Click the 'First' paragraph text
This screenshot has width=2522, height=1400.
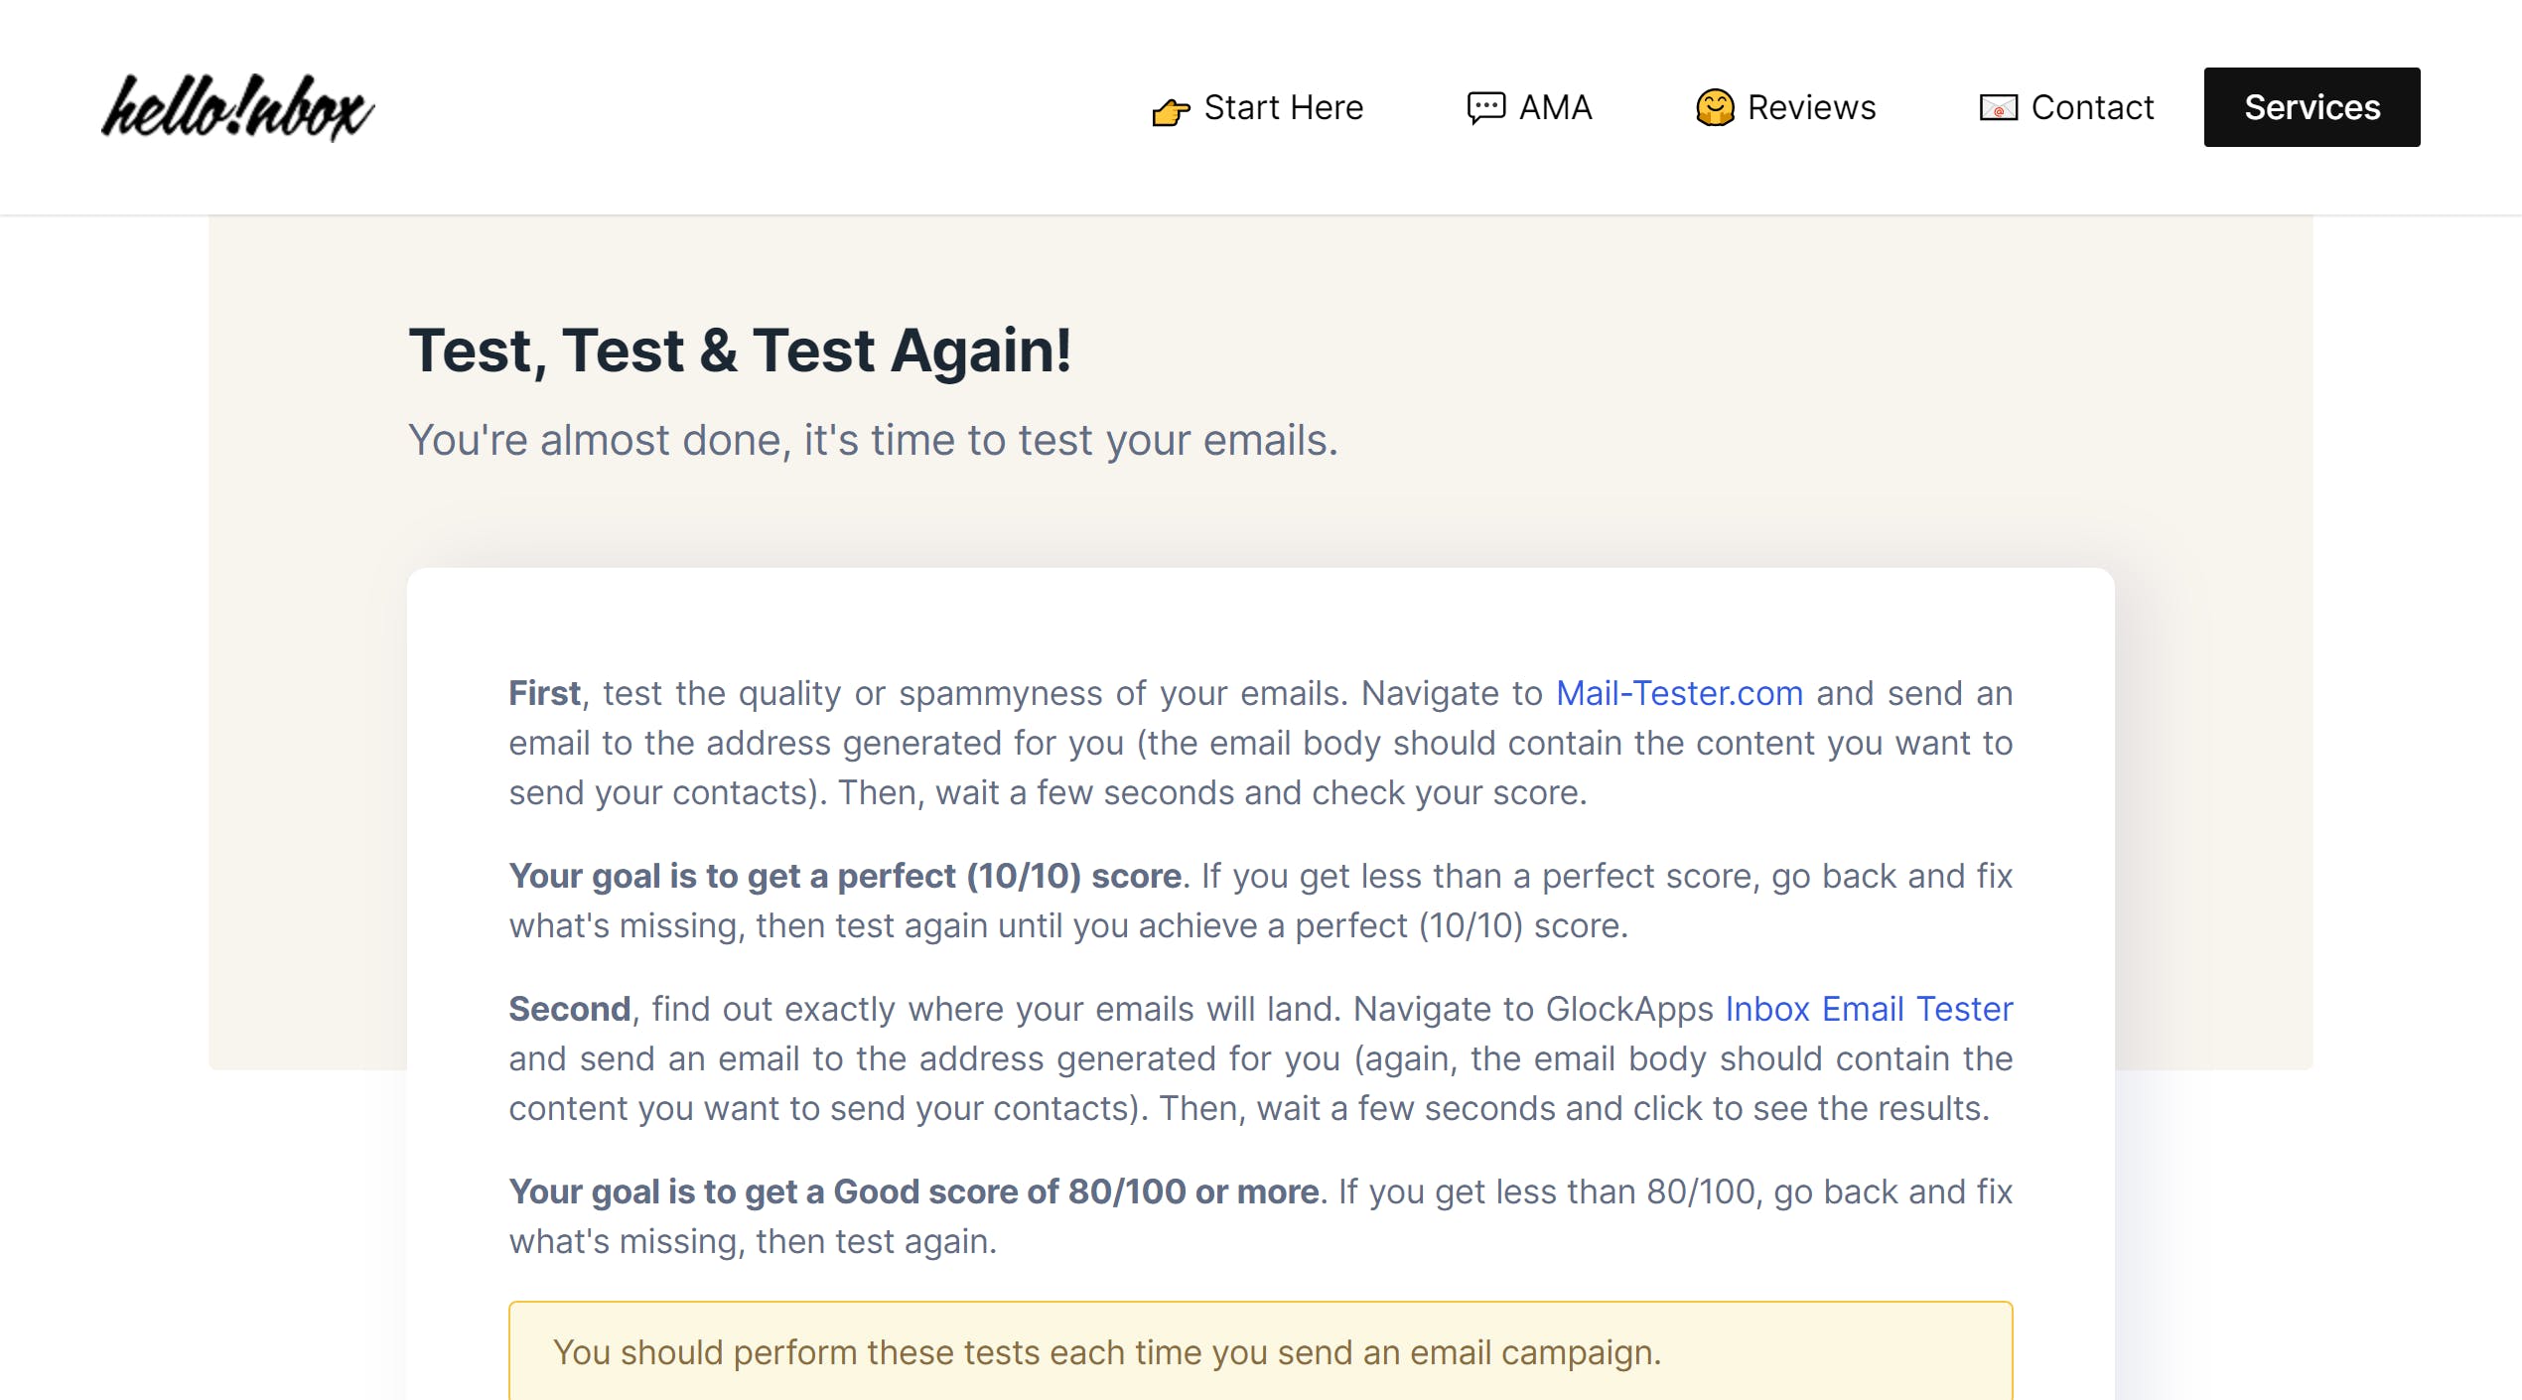click(x=1259, y=744)
